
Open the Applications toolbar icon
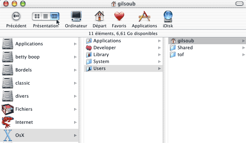(145, 16)
